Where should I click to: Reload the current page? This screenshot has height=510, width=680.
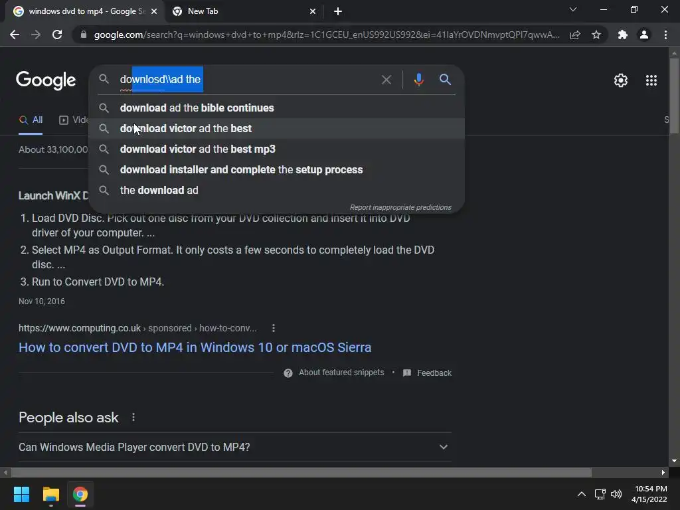[x=57, y=35]
